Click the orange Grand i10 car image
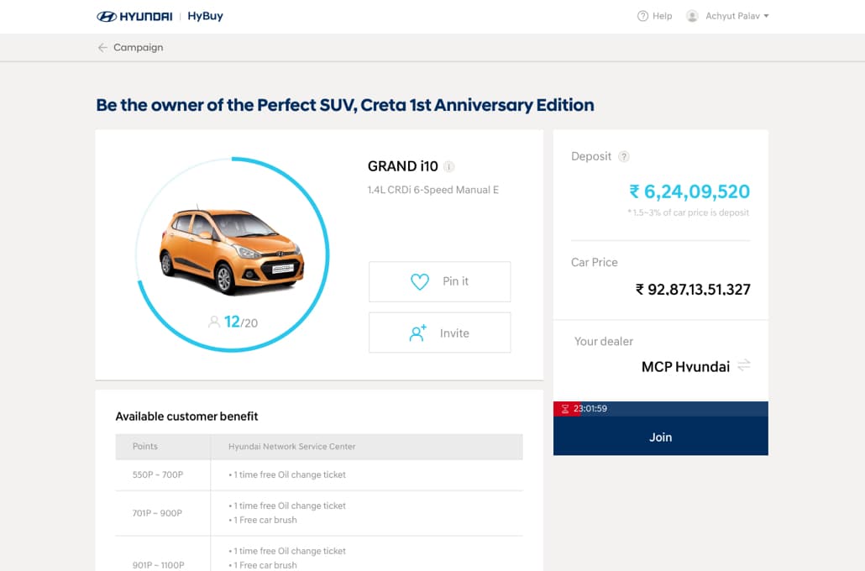 [x=233, y=251]
